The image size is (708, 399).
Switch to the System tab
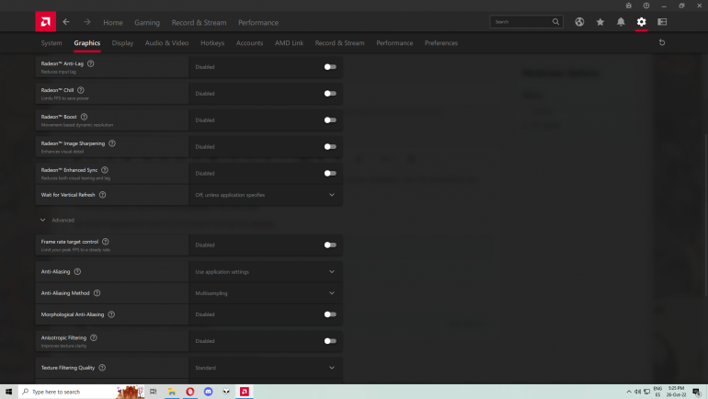(51, 43)
